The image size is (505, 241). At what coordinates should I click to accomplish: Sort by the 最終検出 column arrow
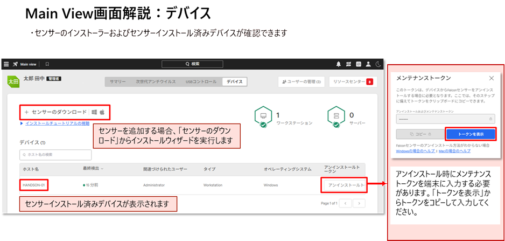[x=102, y=169]
